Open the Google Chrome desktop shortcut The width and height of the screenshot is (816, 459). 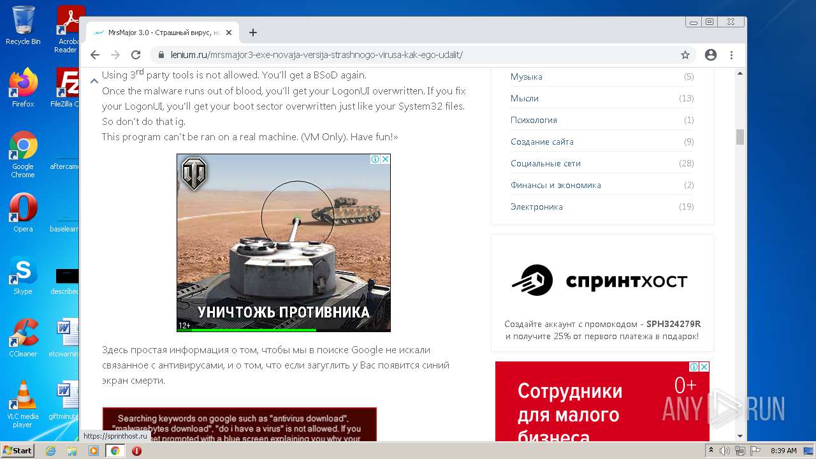[x=23, y=155]
